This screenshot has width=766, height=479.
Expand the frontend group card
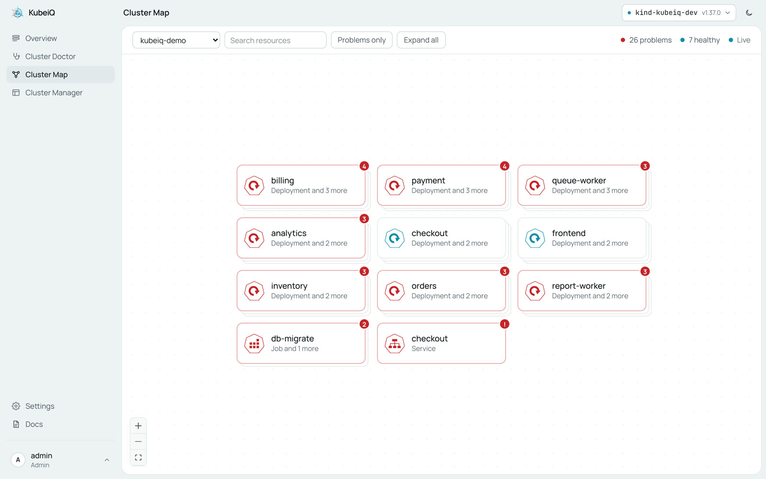coord(582,238)
